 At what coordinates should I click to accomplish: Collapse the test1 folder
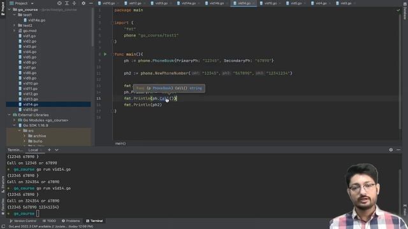(14, 15)
